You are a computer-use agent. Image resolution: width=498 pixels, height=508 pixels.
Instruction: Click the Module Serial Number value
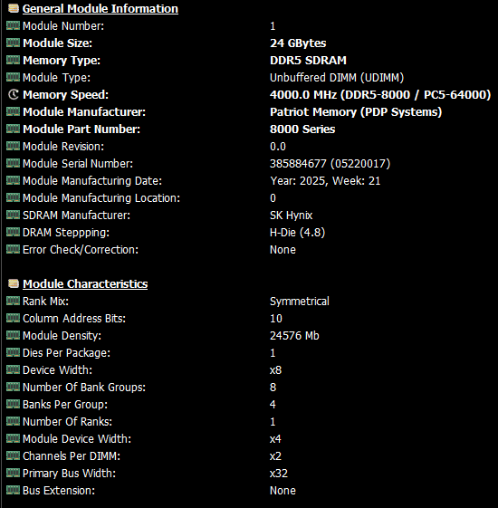[330, 163]
